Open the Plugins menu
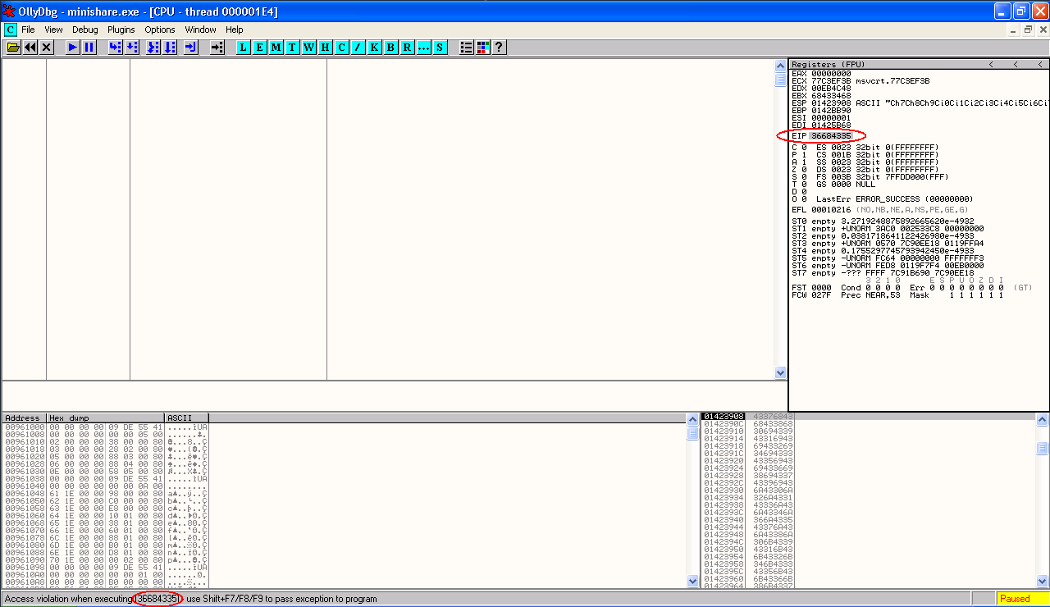Image resolution: width=1050 pixels, height=607 pixels. 121,30
